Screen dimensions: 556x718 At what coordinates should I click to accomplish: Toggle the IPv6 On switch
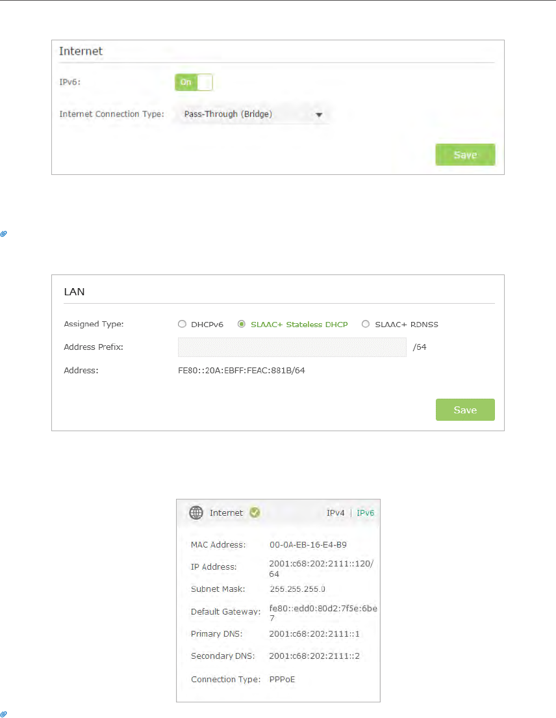pos(194,83)
